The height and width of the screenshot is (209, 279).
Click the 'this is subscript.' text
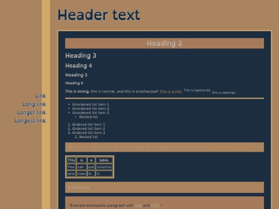pyautogui.click(x=224, y=92)
